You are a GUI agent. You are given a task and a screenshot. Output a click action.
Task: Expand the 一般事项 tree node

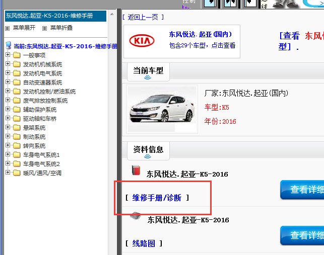[8, 55]
